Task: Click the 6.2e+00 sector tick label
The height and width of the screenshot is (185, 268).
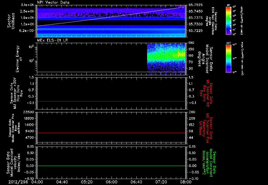Action: tap(27, 31)
